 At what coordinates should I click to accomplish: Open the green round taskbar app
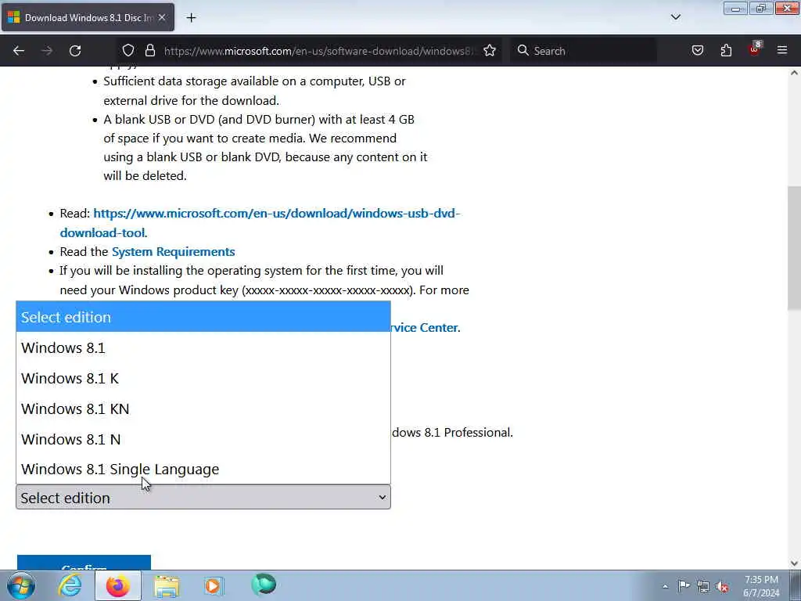(264, 585)
